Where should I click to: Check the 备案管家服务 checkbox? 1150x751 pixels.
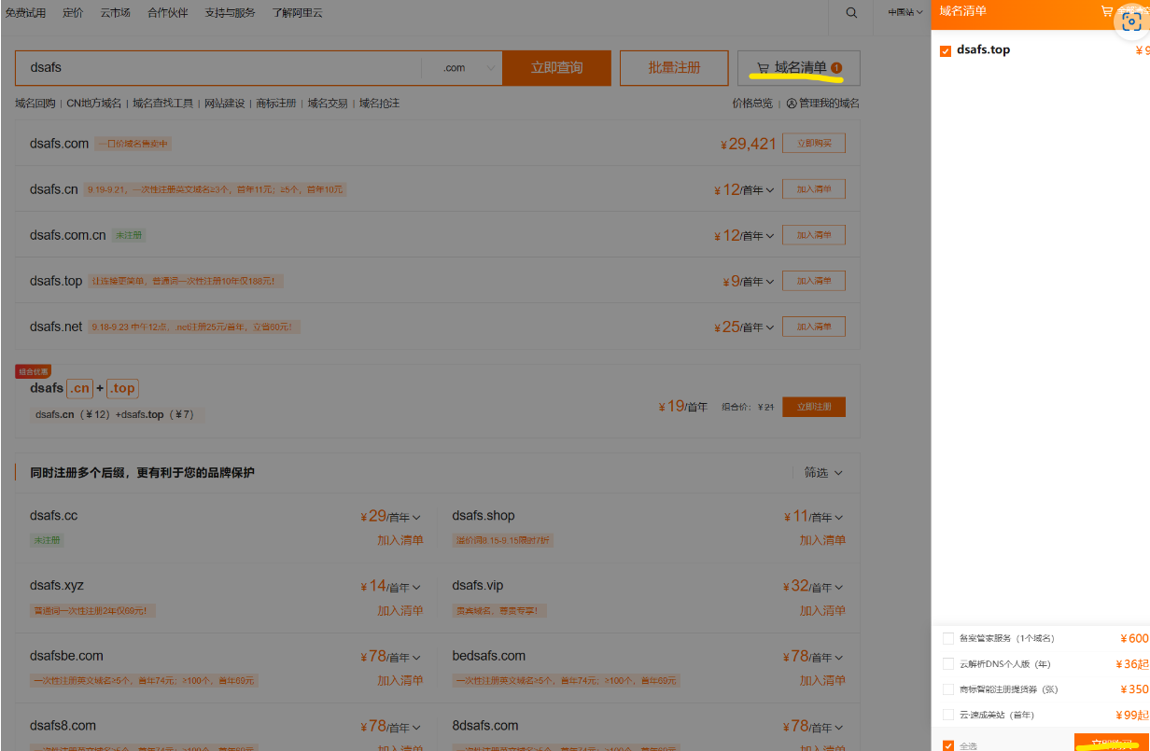tap(948, 639)
